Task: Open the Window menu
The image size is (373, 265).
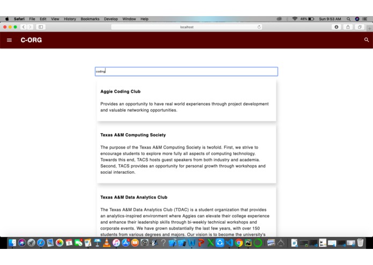Action: click(129, 19)
